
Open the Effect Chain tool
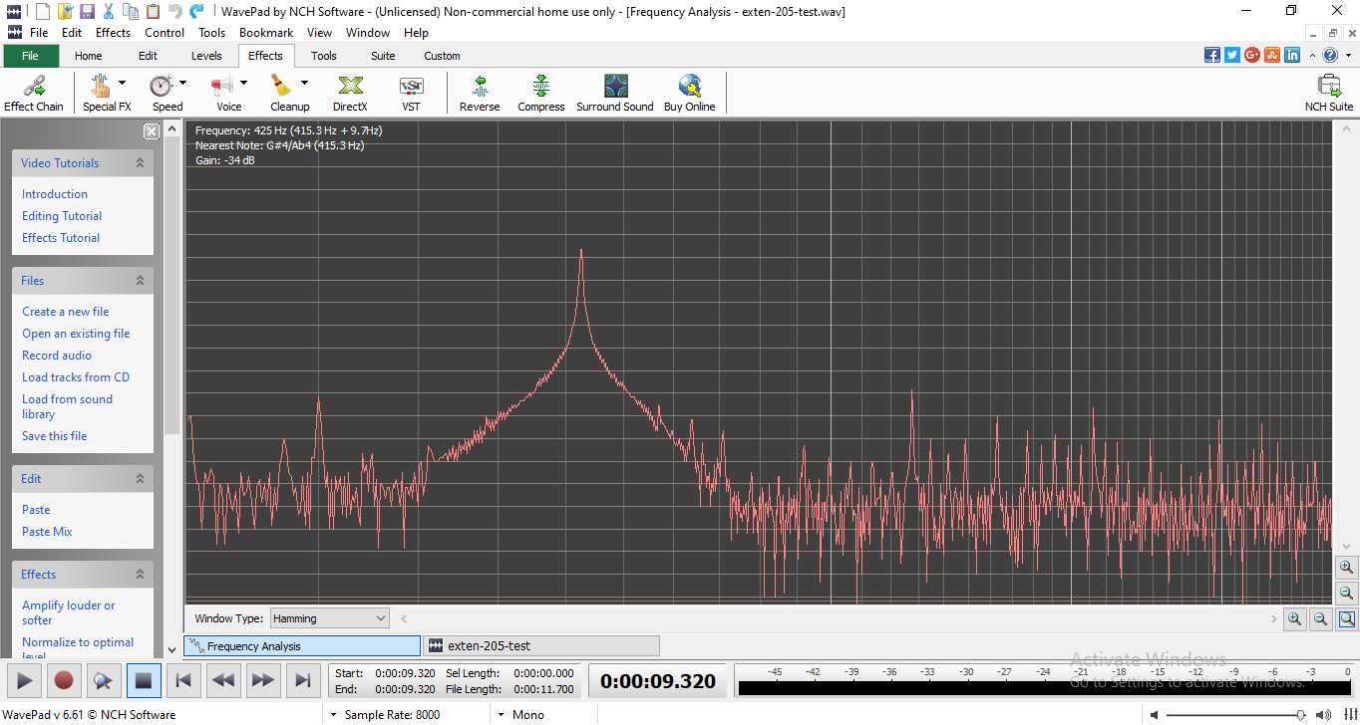tap(34, 93)
